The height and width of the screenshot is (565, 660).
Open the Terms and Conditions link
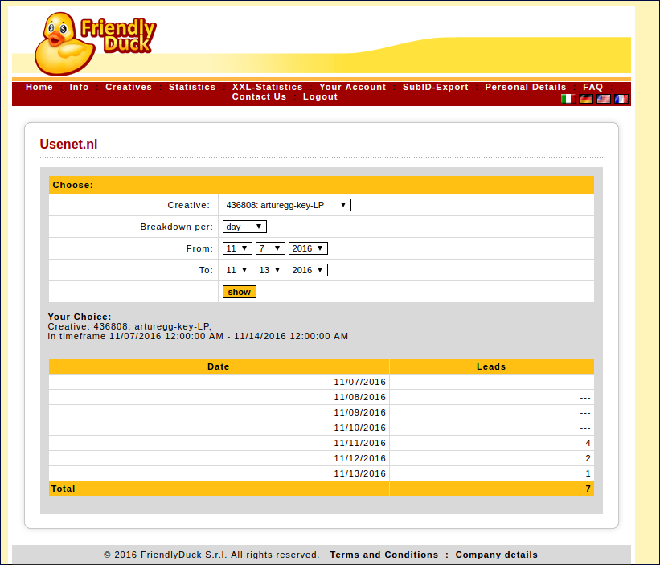tap(386, 555)
